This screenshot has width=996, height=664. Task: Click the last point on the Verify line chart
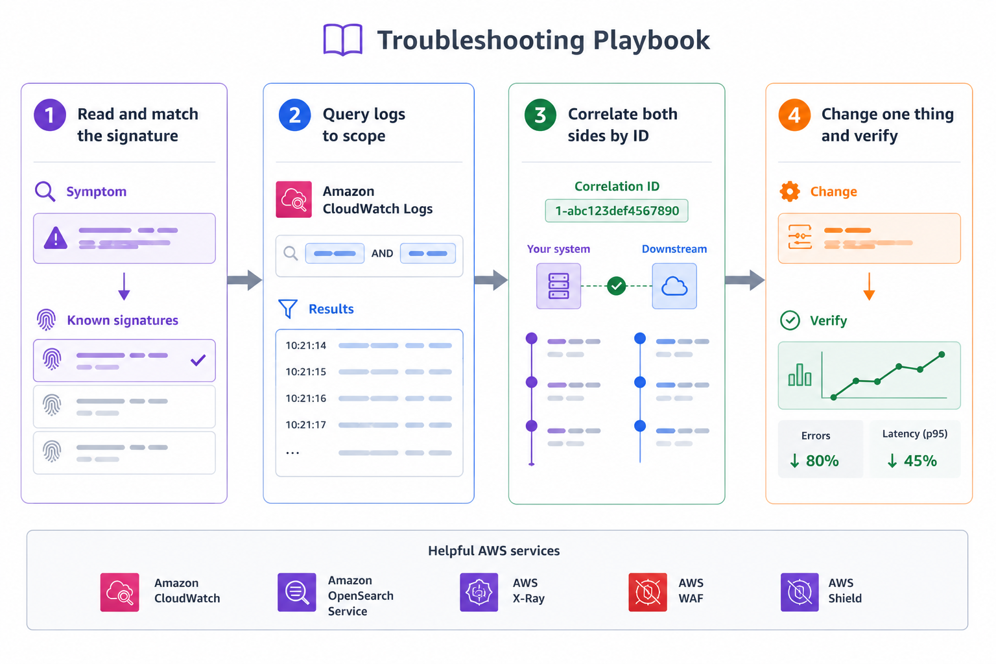click(942, 355)
